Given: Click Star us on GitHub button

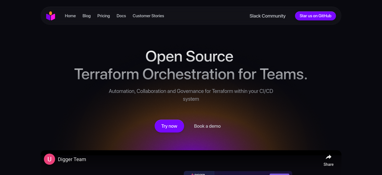Looking at the screenshot, I should pyautogui.click(x=315, y=16).
